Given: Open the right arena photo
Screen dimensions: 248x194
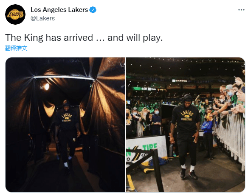Looking at the screenshot, I should pos(186,125).
